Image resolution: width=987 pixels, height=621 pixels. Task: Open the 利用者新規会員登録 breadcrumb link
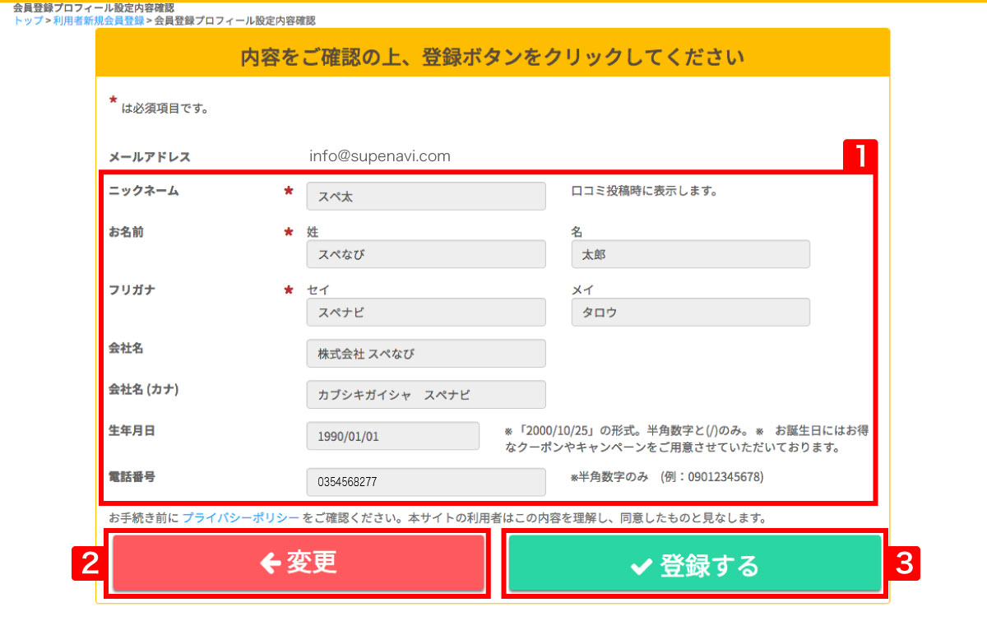(x=99, y=21)
